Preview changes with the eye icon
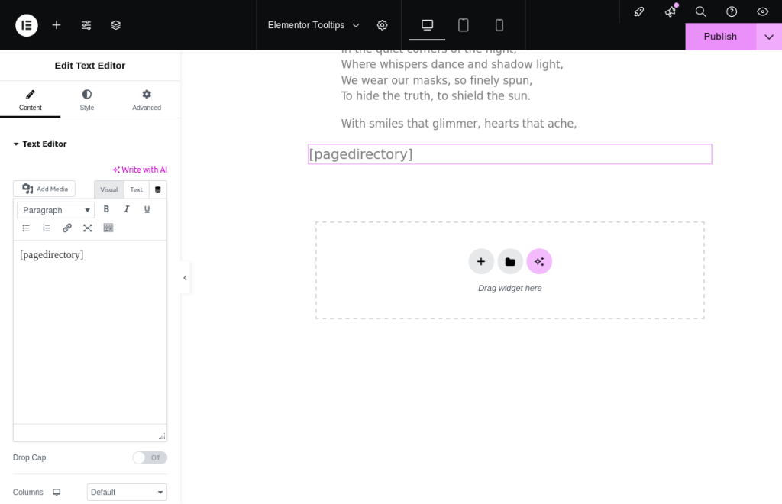 click(762, 11)
